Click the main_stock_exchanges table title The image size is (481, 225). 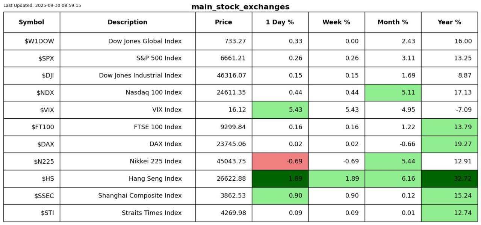[240, 7]
